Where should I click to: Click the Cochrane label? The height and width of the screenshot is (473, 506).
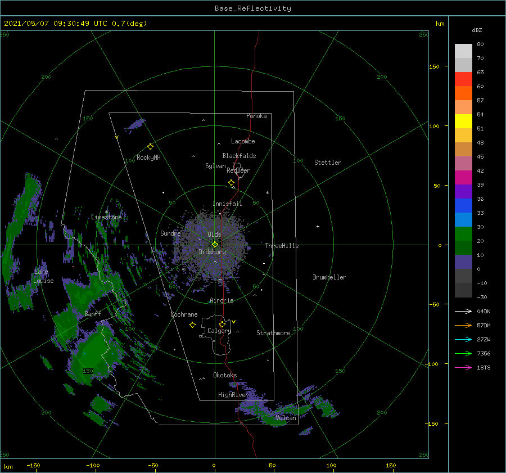[184, 314]
